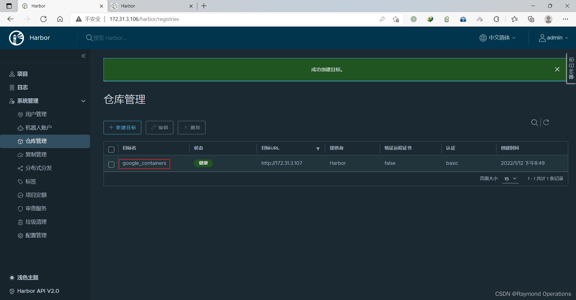Open tab actions menu icon
This screenshot has width=576, height=300.
pyautogui.click(x=9, y=6)
